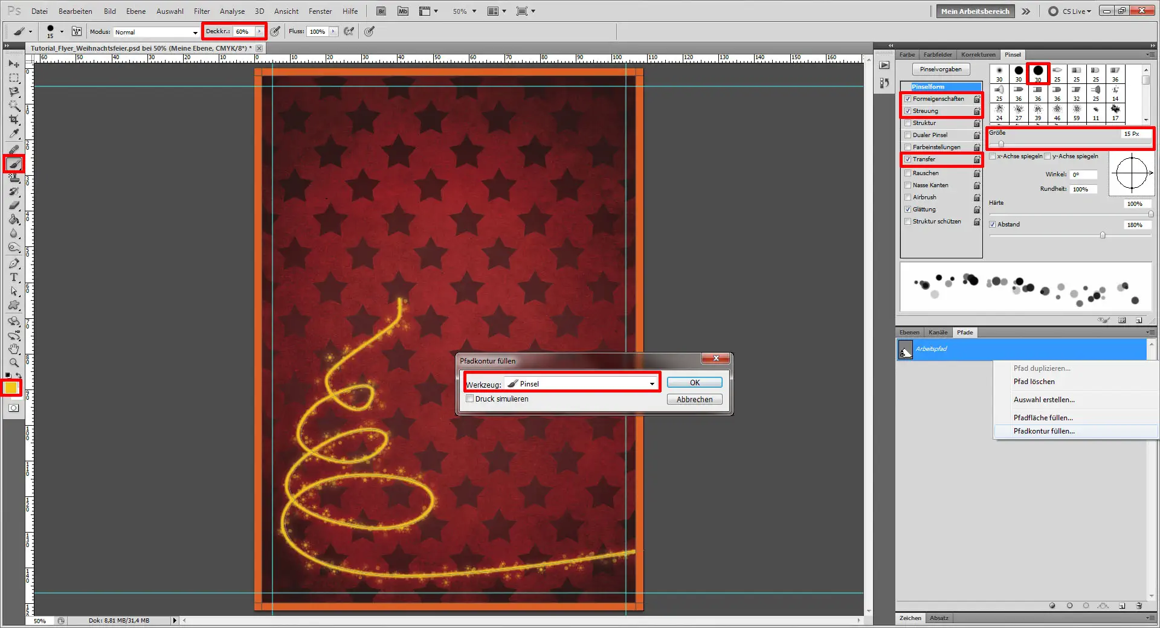The width and height of the screenshot is (1160, 628).
Task: Switch to the Ebenen tab
Action: coord(909,333)
